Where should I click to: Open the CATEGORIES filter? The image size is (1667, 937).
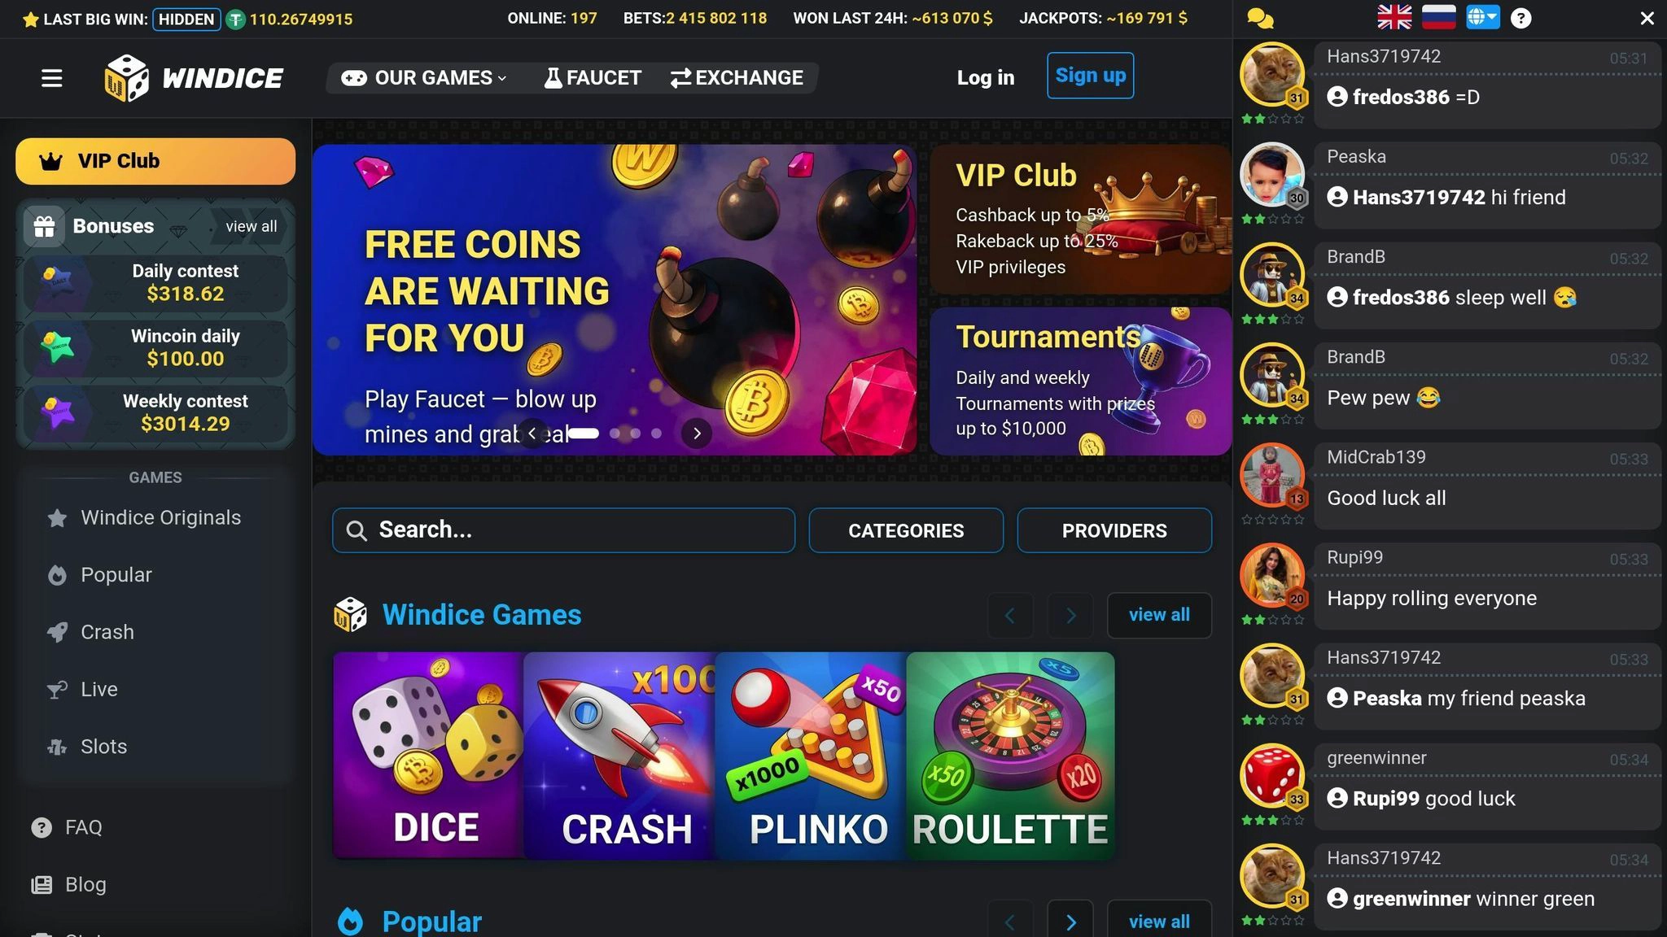tap(906, 530)
